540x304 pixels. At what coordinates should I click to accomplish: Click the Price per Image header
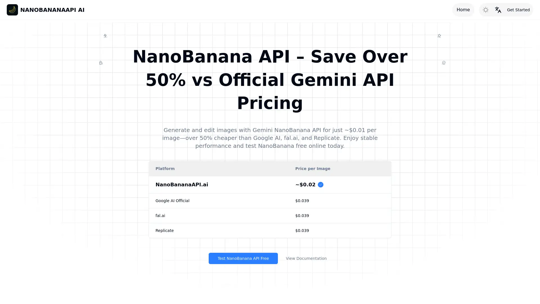tap(312, 169)
